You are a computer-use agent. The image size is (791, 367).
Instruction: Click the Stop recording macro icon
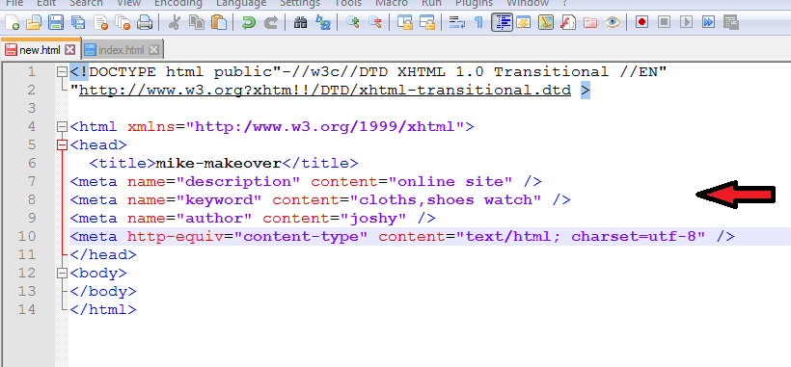tap(664, 22)
